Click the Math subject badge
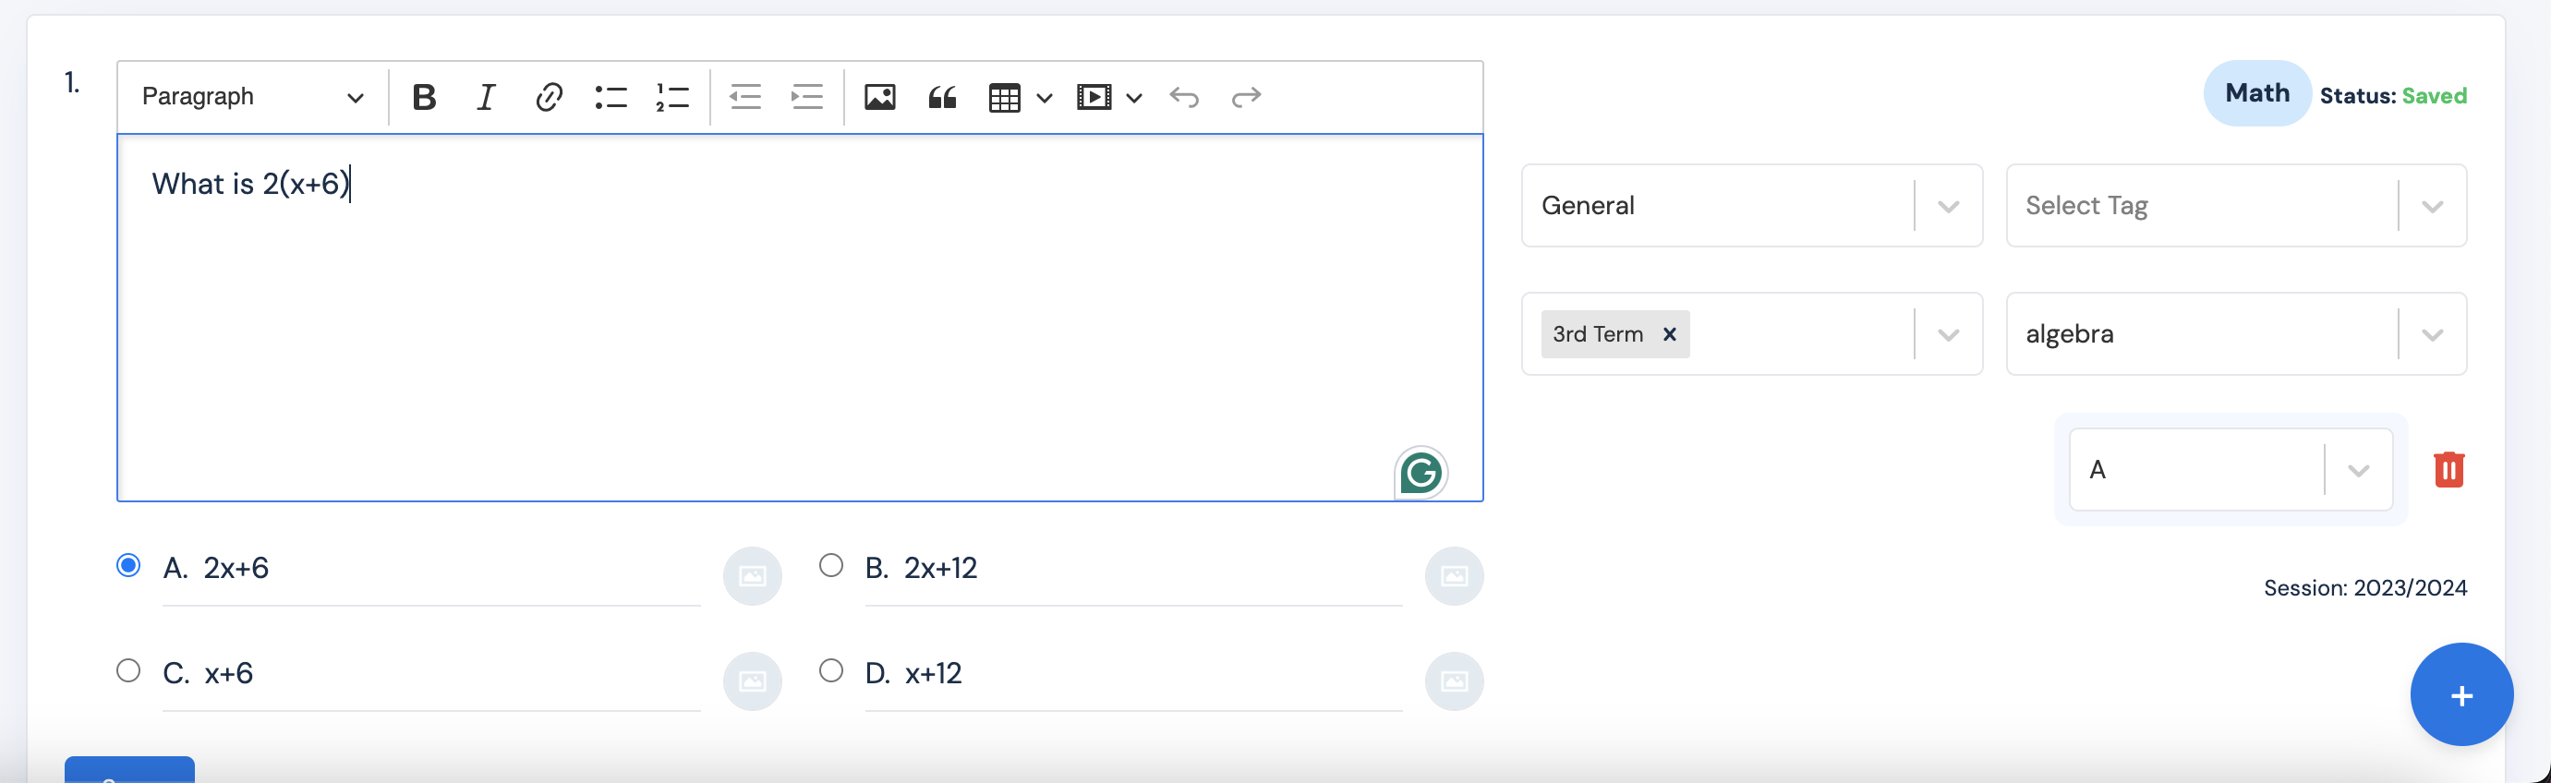This screenshot has height=783, width=2551. click(2255, 93)
